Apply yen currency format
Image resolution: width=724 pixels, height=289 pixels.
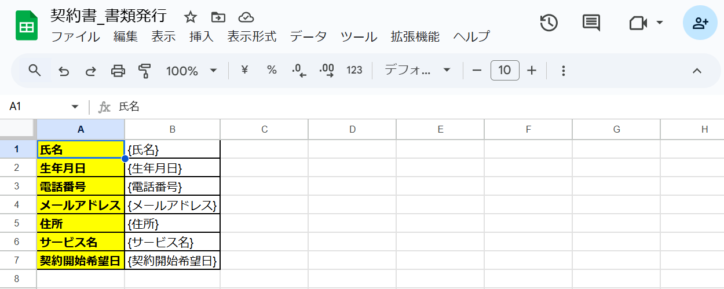click(244, 70)
